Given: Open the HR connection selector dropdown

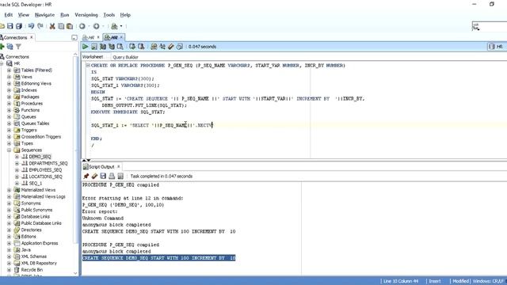Looking at the screenshot, I should tap(497, 47).
